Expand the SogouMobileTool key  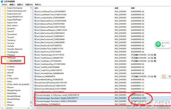click(x=2, y=17)
